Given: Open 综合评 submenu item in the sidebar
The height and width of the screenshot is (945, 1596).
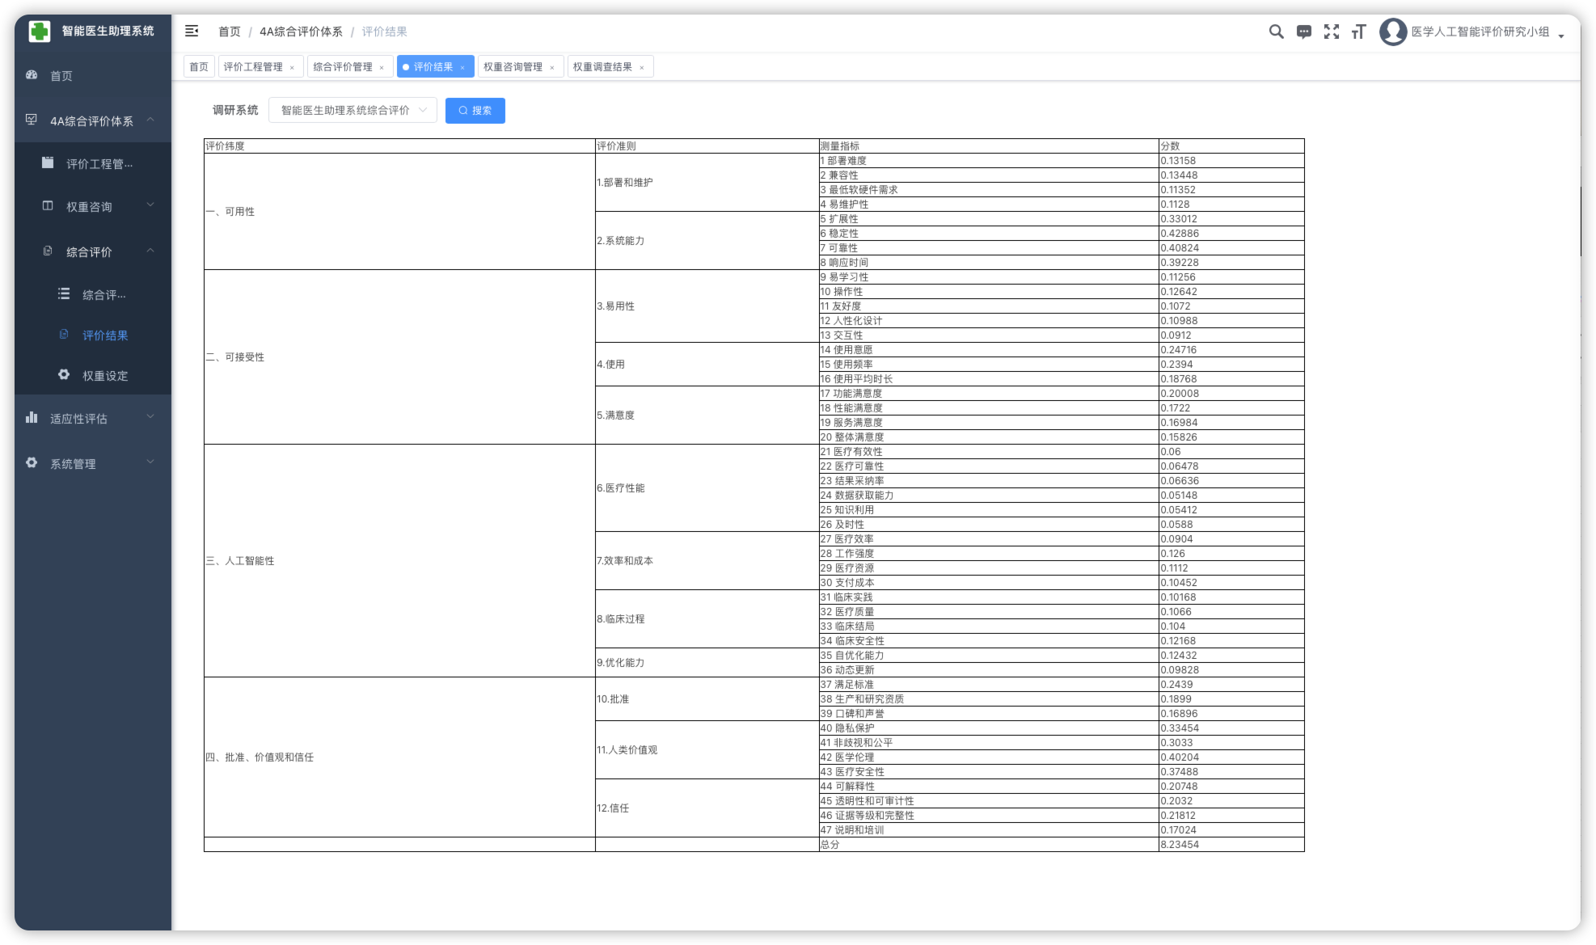Looking at the screenshot, I should click(x=104, y=295).
